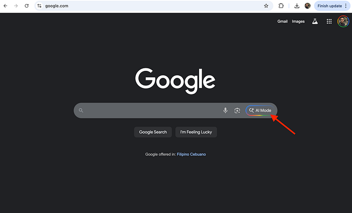Open the Chrome three-dot menu
Viewport: 352px width, 213px height.
[346, 6]
